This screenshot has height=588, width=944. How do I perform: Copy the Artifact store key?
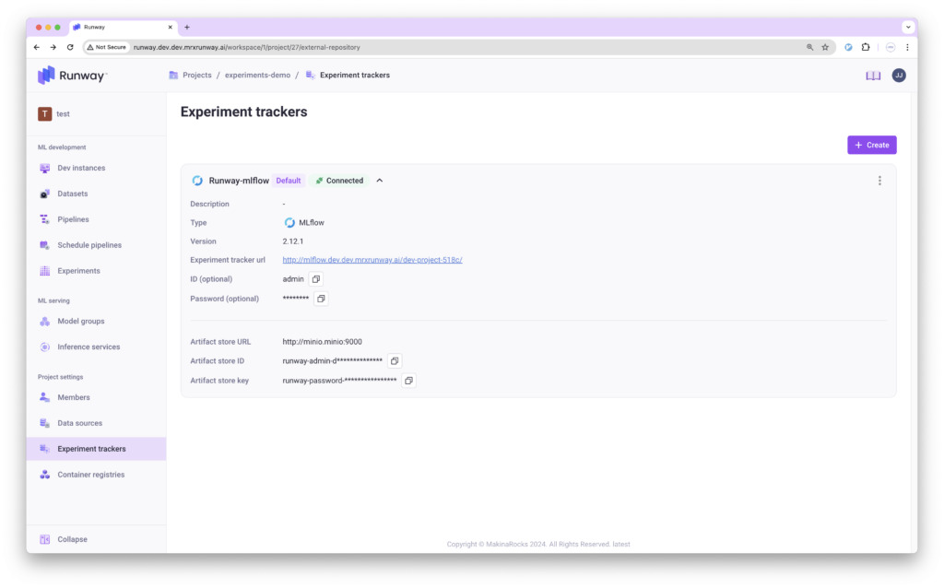[408, 381]
